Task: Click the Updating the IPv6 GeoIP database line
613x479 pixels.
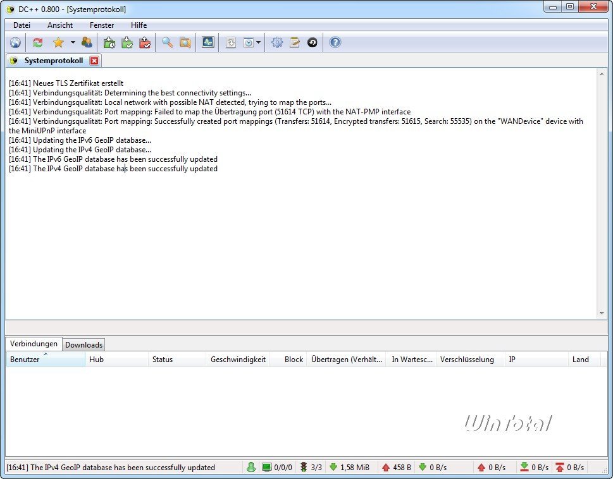Action: pyautogui.click(x=80, y=140)
